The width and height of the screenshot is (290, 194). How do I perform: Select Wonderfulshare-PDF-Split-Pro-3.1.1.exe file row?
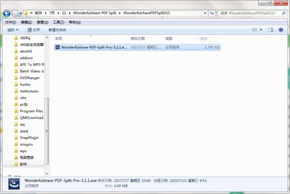click(x=137, y=47)
